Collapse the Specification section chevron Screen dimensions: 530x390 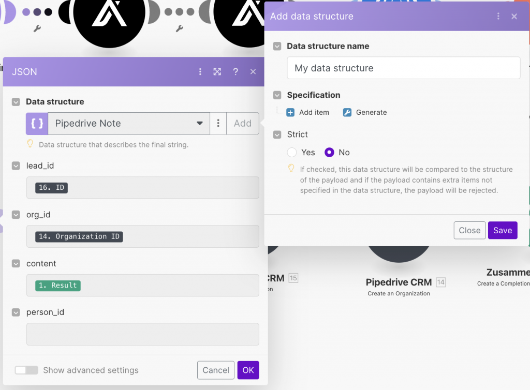coord(277,95)
